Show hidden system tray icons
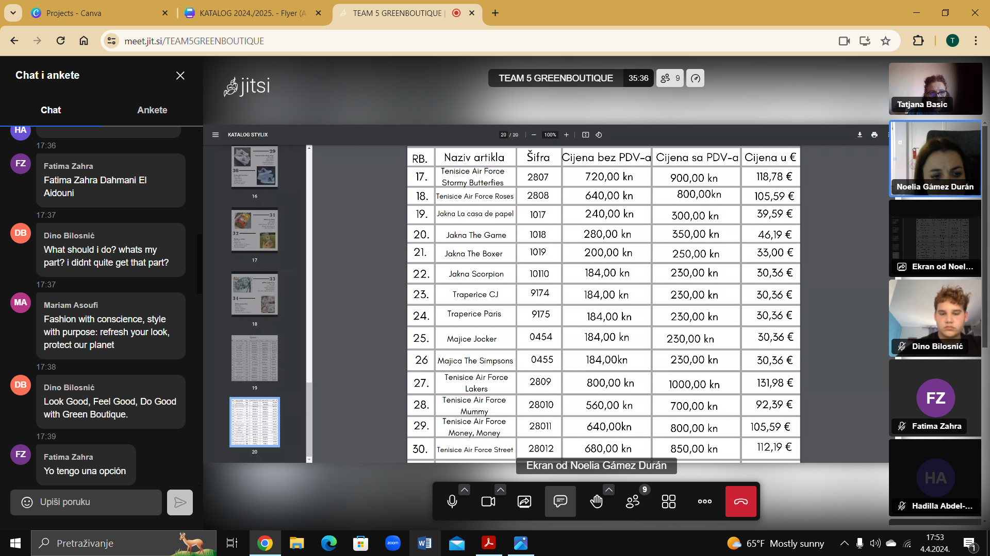The height and width of the screenshot is (556, 990). [x=844, y=543]
